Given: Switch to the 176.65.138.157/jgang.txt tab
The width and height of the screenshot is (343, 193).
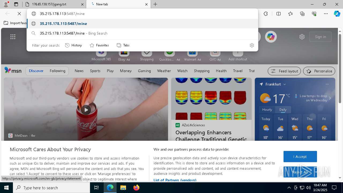Looking at the screenshot, I should click(x=54, y=4).
